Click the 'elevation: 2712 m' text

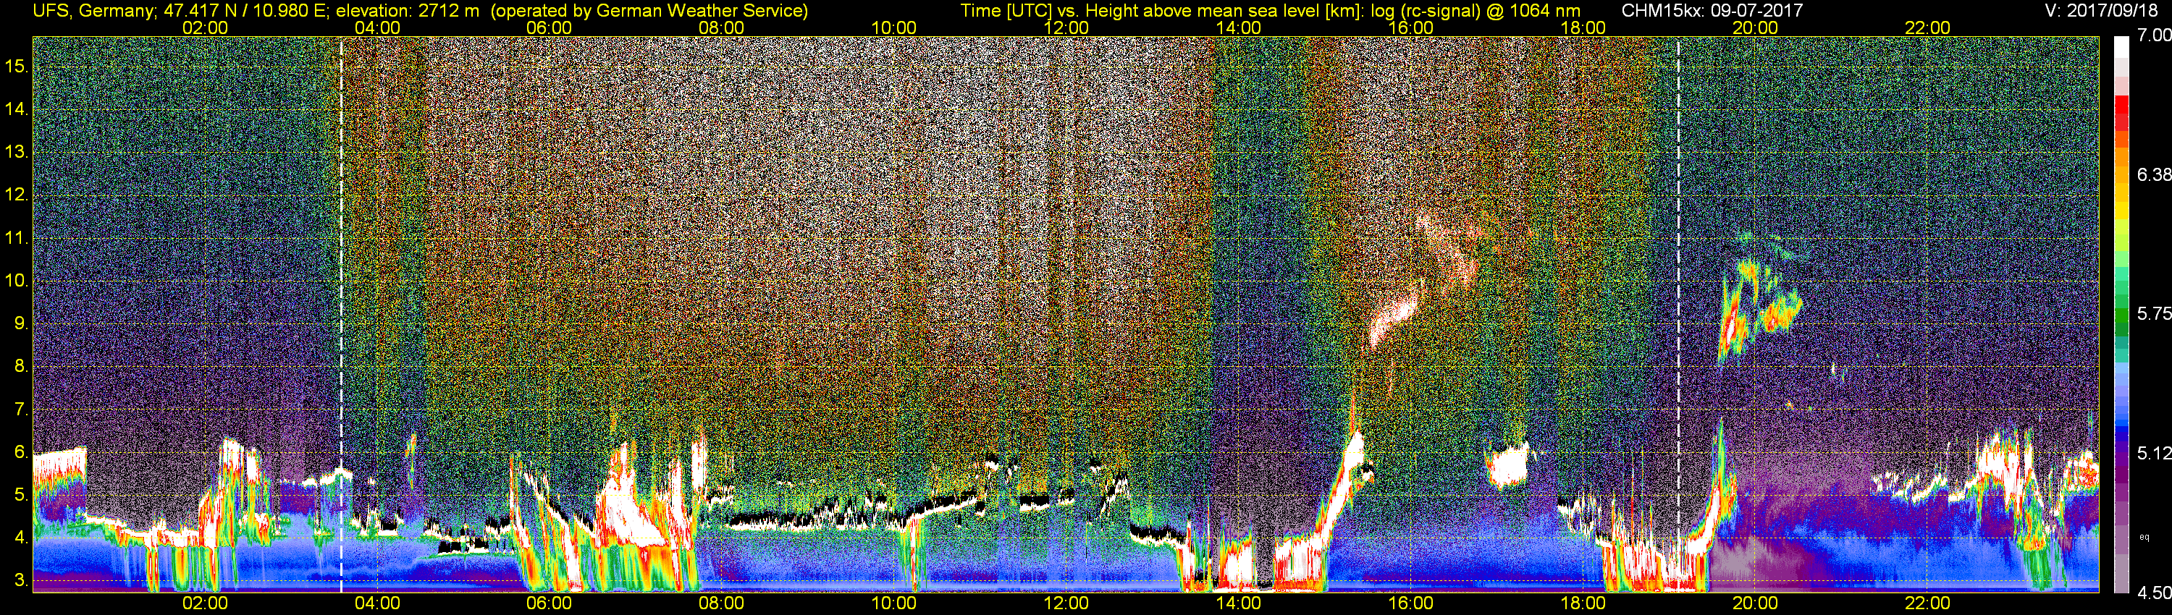point(409,11)
